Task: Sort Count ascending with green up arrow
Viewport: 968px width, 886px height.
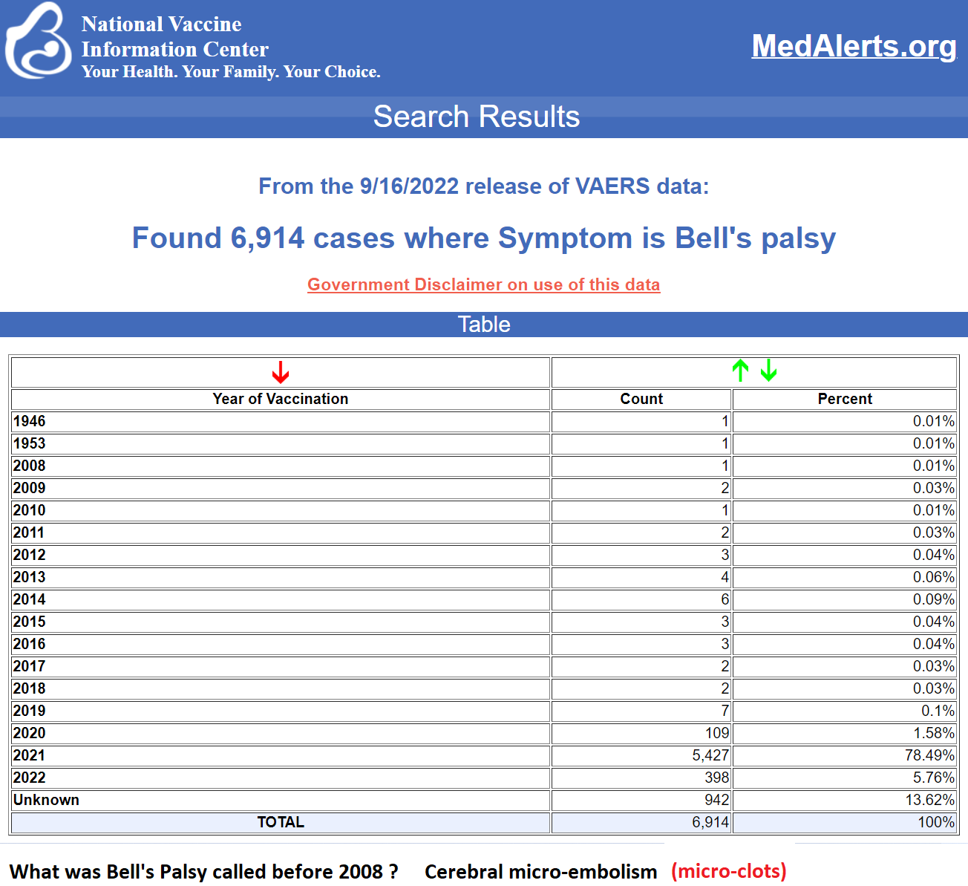Action: (740, 371)
